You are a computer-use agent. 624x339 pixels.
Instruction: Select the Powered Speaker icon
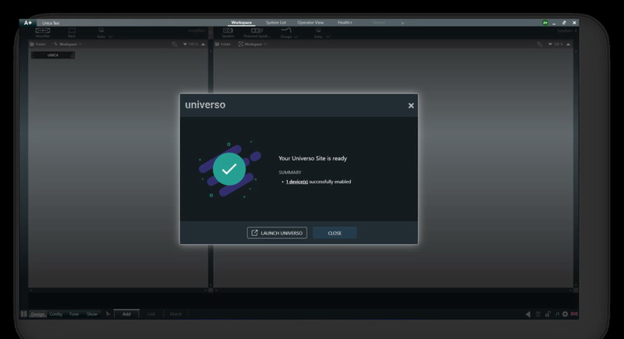pyautogui.click(x=257, y=33)
